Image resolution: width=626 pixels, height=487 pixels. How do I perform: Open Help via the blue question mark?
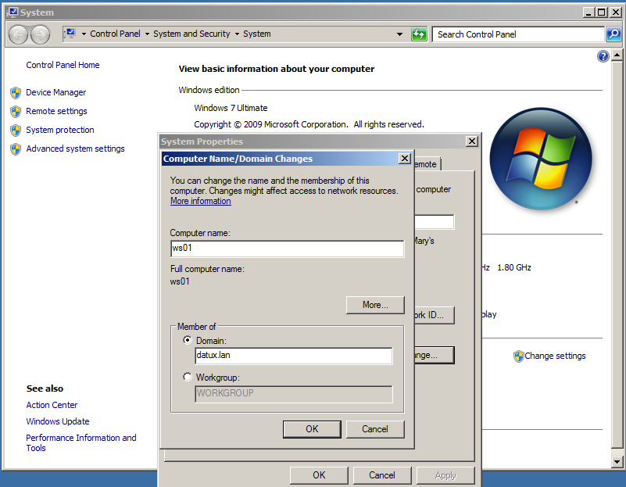pos(603,57)
